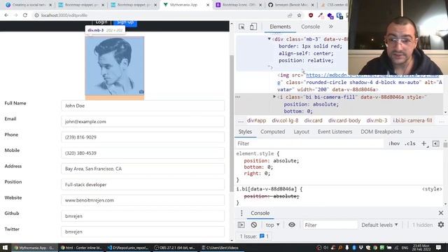Click the Login nav button
Image resolution: width=448 pixels, height=252 pixels.
point(101,22)
